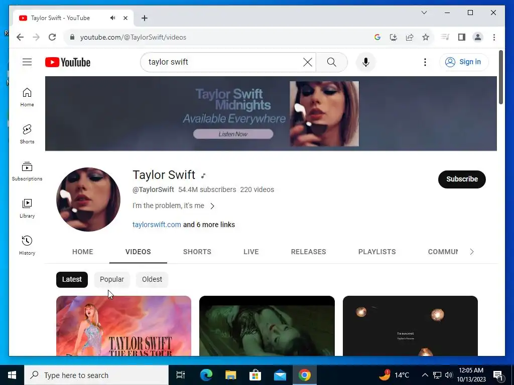The height and width of the screenshot is (385, 514).
Task: Click the browser back arrow
Action: [x=20, y=37]
